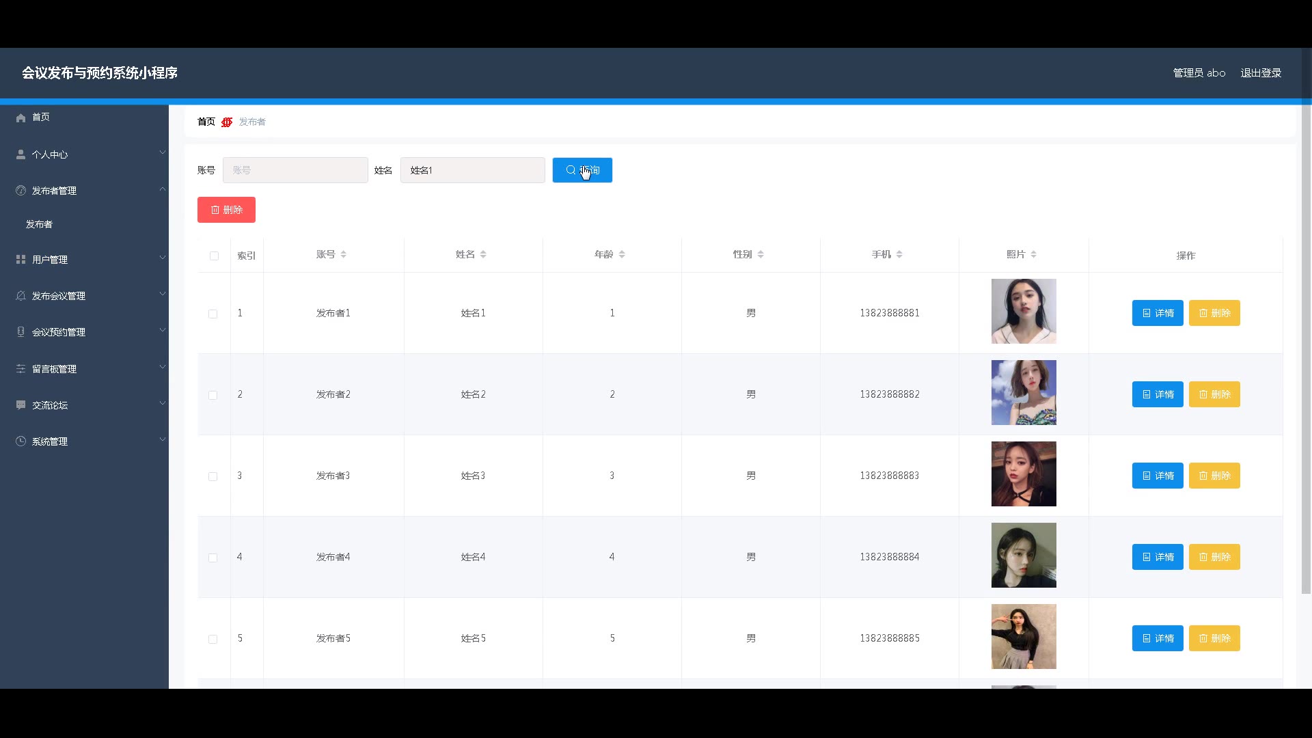Click the 退出登录 logout link

pyautogui.click(x=1260, y=73)
